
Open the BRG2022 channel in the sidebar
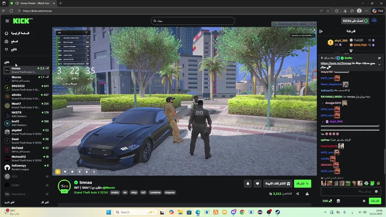(x=27, y=88)
